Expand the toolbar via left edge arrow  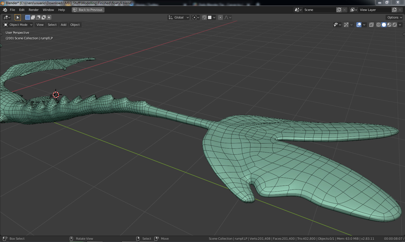(1, 34)
